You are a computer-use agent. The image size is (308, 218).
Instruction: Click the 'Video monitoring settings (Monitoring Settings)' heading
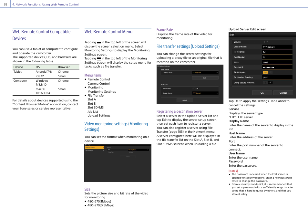116,127
